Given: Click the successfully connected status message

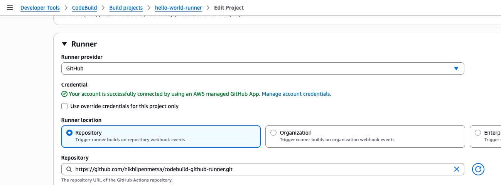Looking at the screenshot, I should coord(165,94).
